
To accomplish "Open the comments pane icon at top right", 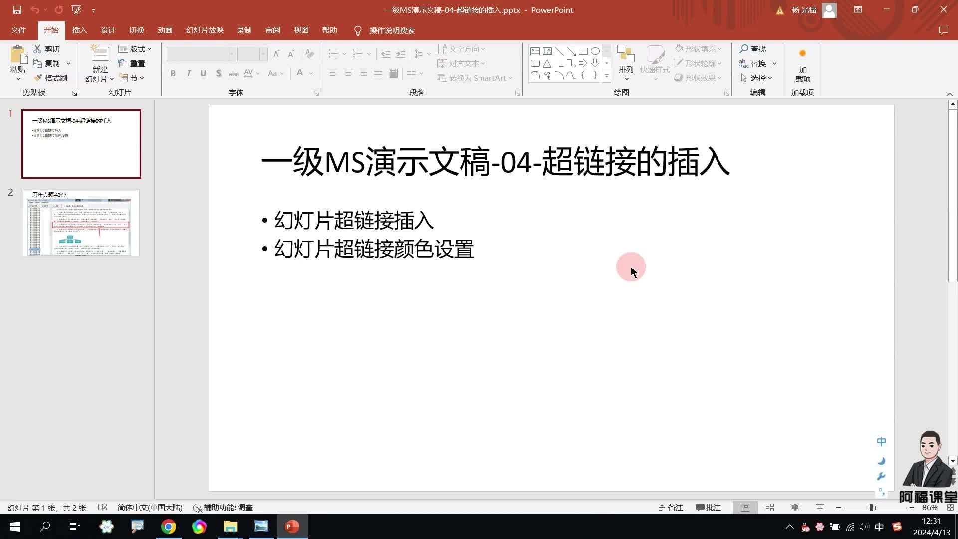I will (x=943, y=30).
